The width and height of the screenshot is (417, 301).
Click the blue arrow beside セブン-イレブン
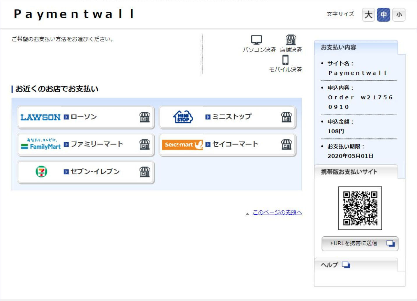click(x=66, y=172)
